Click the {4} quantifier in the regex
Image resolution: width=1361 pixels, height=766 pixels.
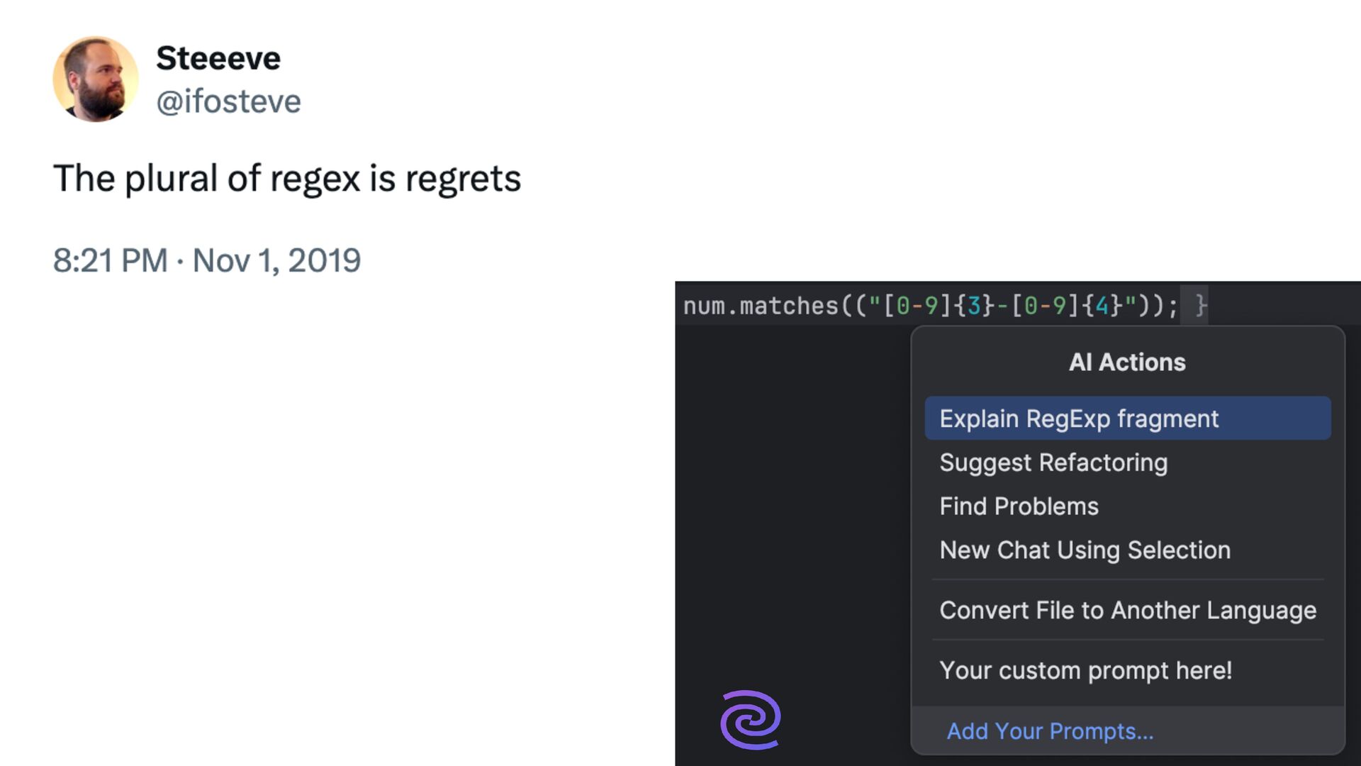[x=1102, y=306]
